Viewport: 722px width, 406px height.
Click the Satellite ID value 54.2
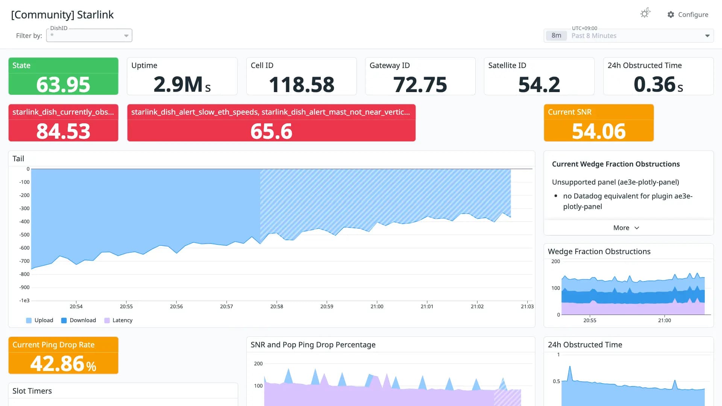pyautogui.click(x=539, y=85)
